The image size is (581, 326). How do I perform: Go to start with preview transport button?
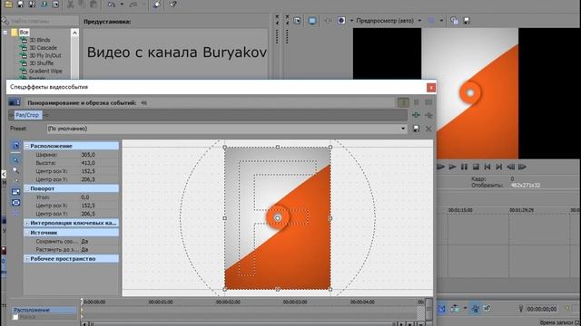click(487, 167)
